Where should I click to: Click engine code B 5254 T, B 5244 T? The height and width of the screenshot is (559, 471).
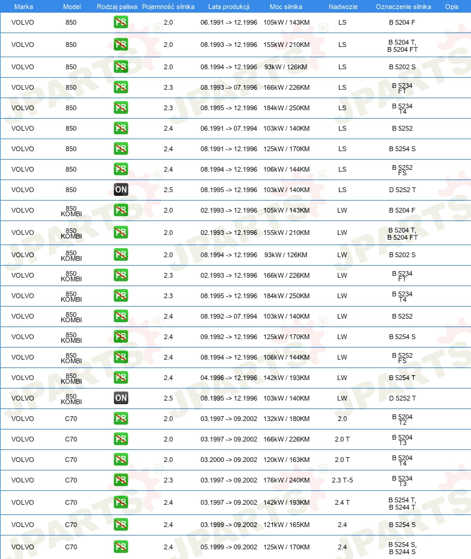point(402,504)
